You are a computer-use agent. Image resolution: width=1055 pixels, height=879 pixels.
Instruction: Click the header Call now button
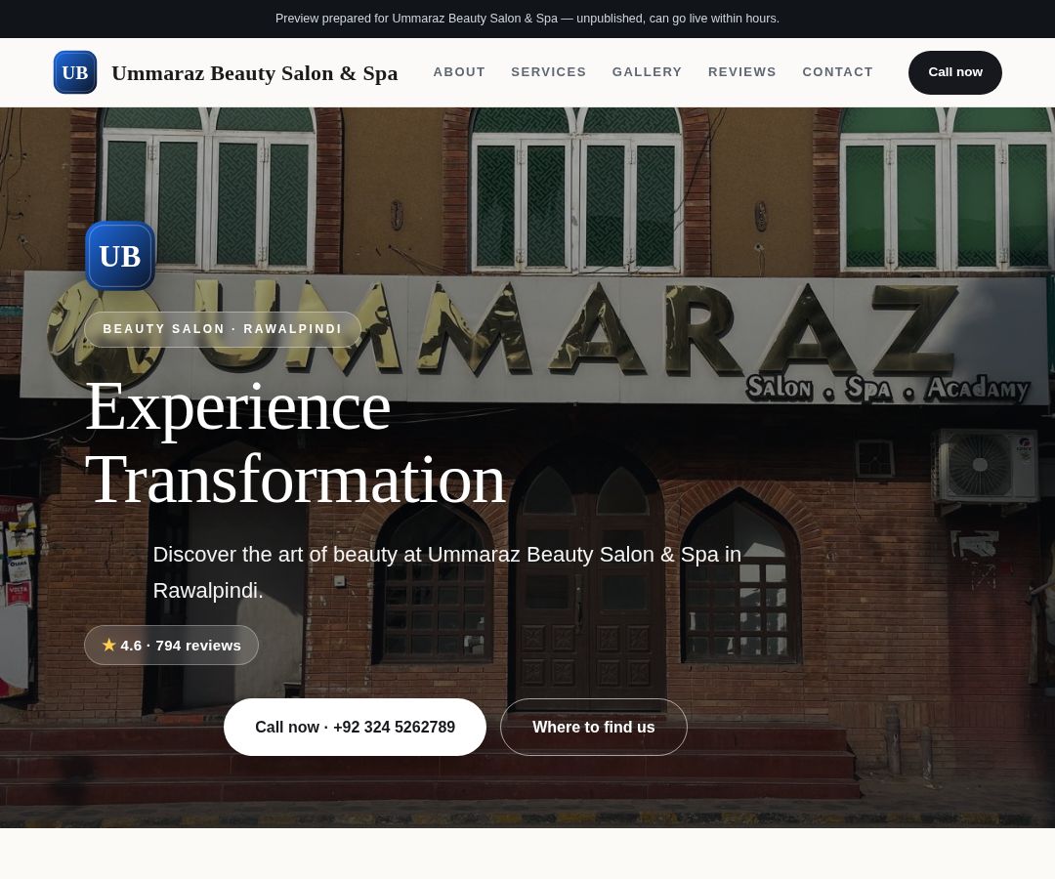coord(954,72)
